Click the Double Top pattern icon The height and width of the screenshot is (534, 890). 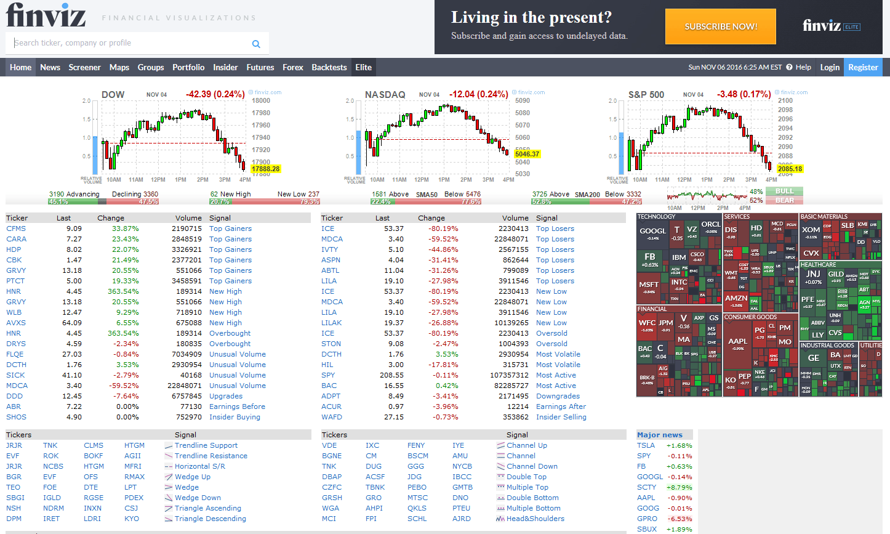click(x=501, y=477)
